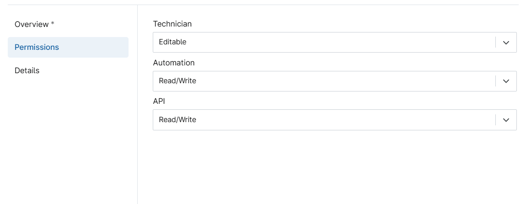Click the Automation field label

[173, 63]
